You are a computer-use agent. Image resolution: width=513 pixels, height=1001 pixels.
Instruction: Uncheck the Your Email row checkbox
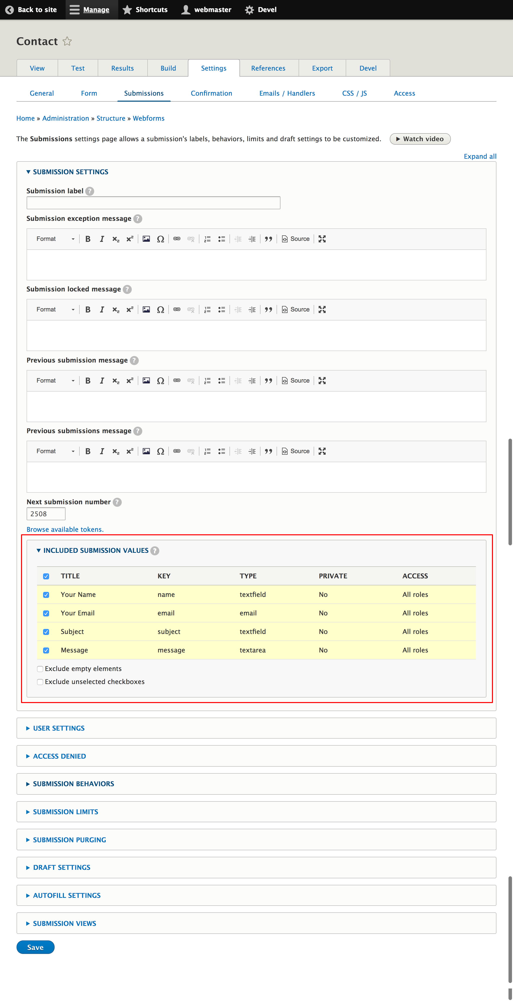46,614
